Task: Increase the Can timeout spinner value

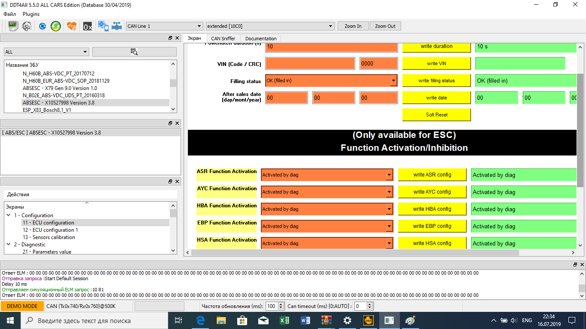Action: click(370, 304)
